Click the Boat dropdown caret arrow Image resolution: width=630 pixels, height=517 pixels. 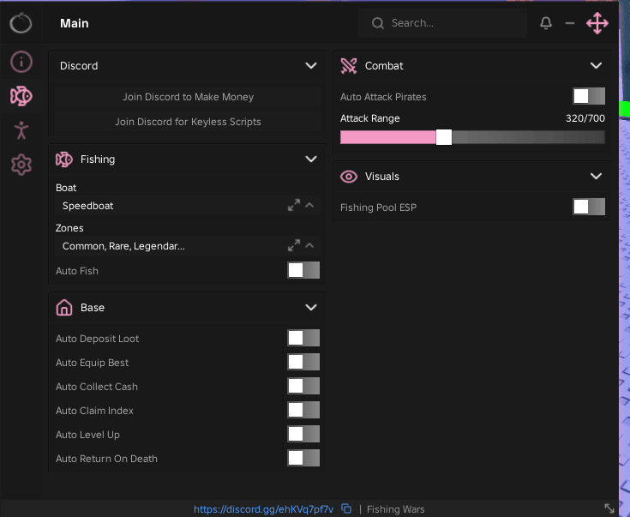coord(309,205)
